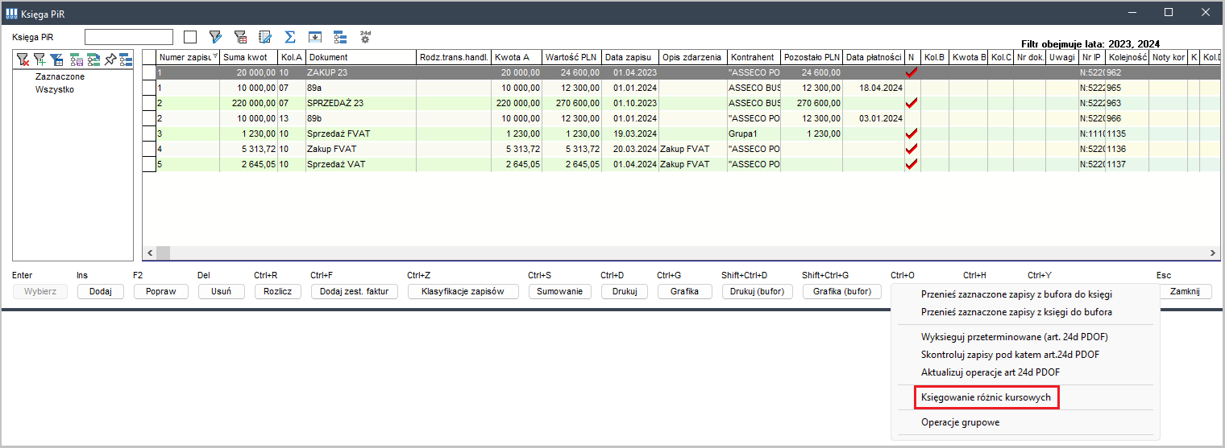Toggle the N checkmark in ZAKUP 23 row
This screenshot has width=1225, height=448.
[x=911, y=72]
